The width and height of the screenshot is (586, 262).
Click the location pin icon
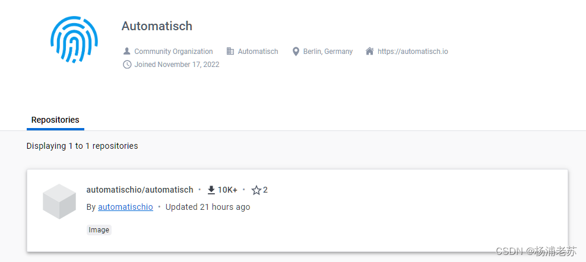coord(296,52)
